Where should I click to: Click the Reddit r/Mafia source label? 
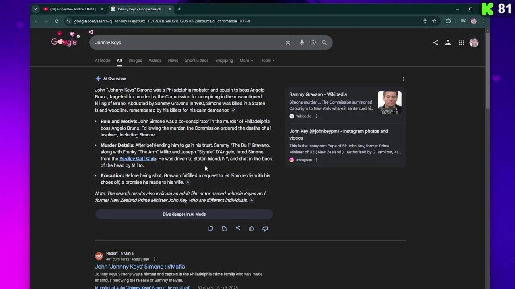120,254
